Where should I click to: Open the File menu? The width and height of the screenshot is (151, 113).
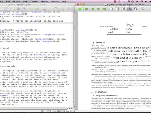(2, 2)
